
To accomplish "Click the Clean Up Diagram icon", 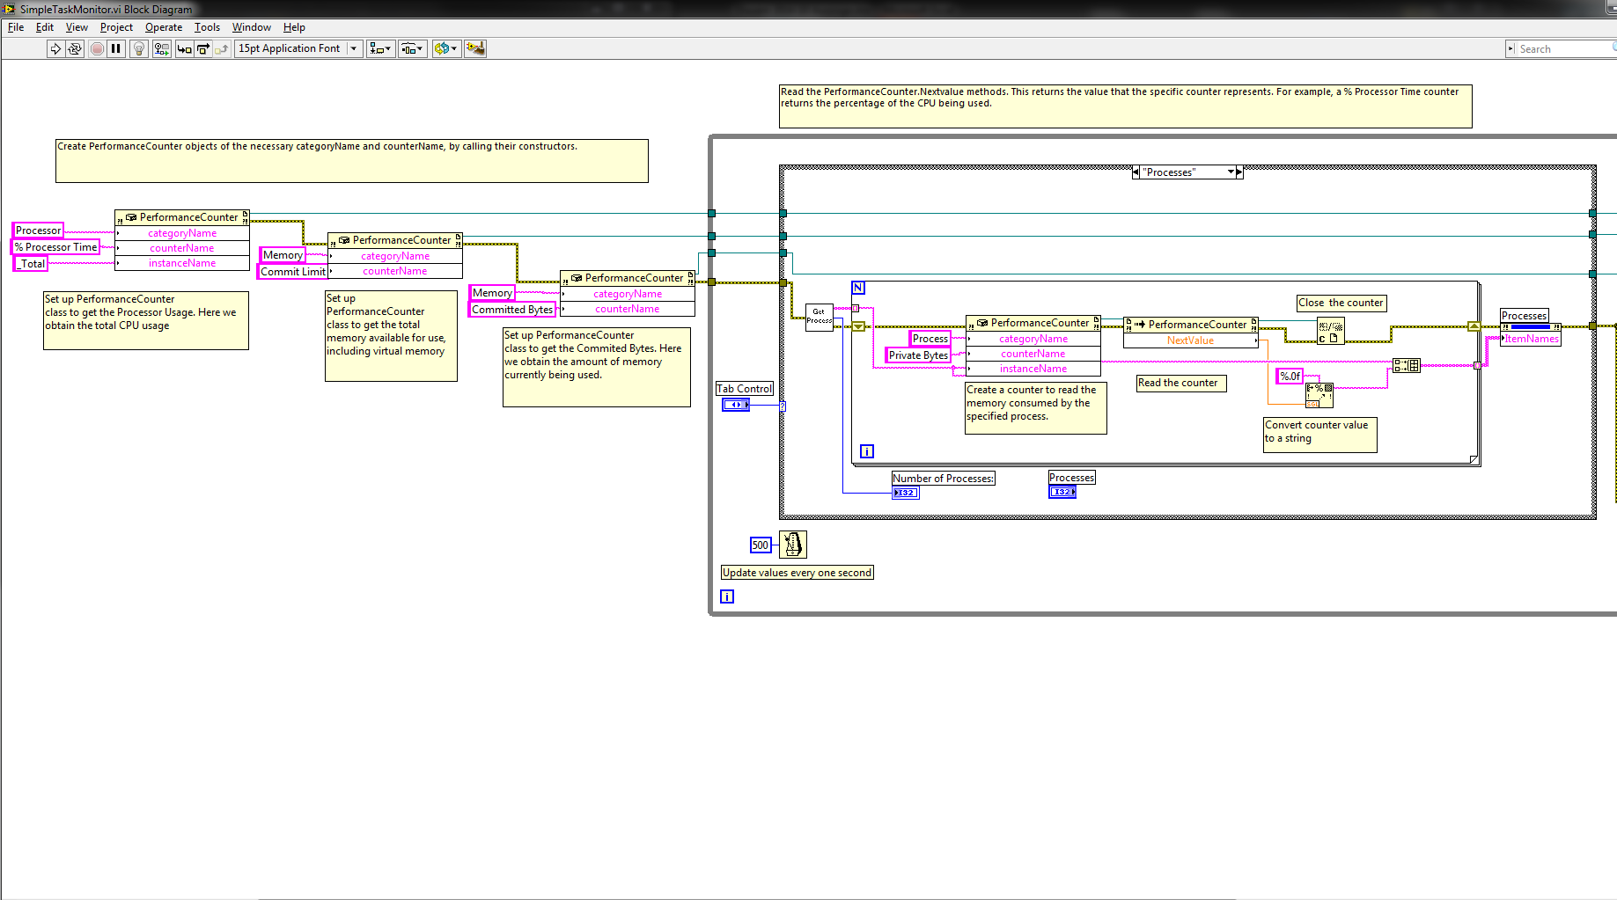I will tap(475, 49).
